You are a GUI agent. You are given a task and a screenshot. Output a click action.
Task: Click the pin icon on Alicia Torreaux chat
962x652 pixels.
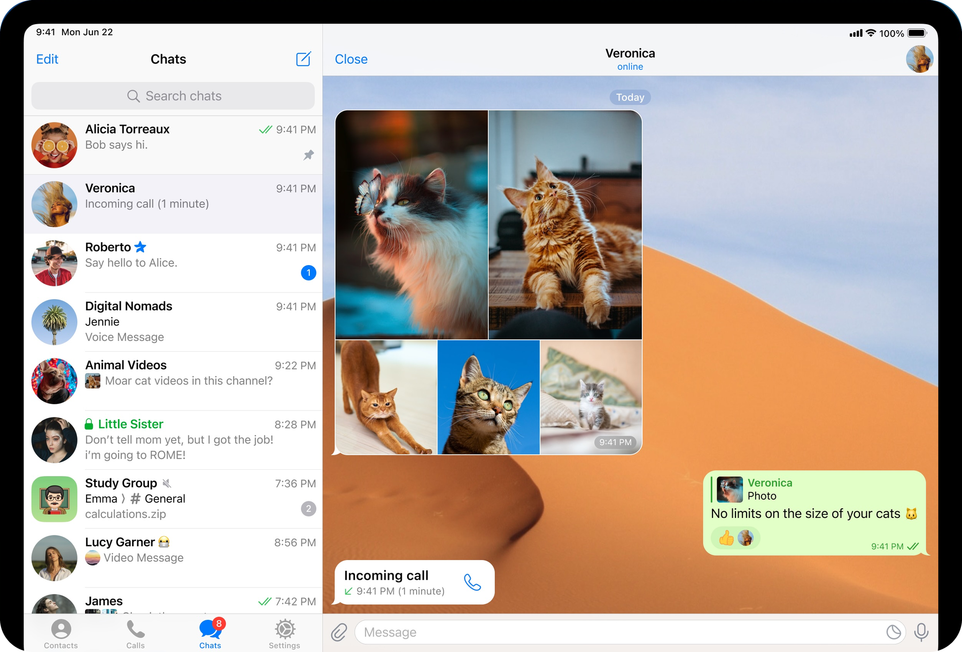309,155
